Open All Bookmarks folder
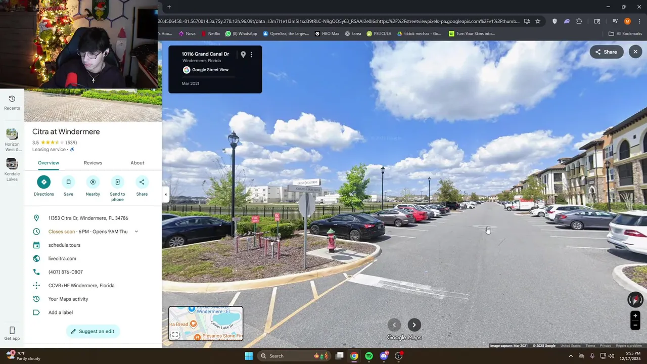This screenshot has height=364, width=647. [x=625, y=34]
